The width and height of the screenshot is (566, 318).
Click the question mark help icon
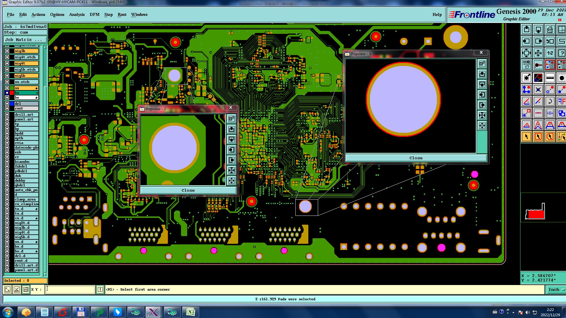[x=561, y=53]
